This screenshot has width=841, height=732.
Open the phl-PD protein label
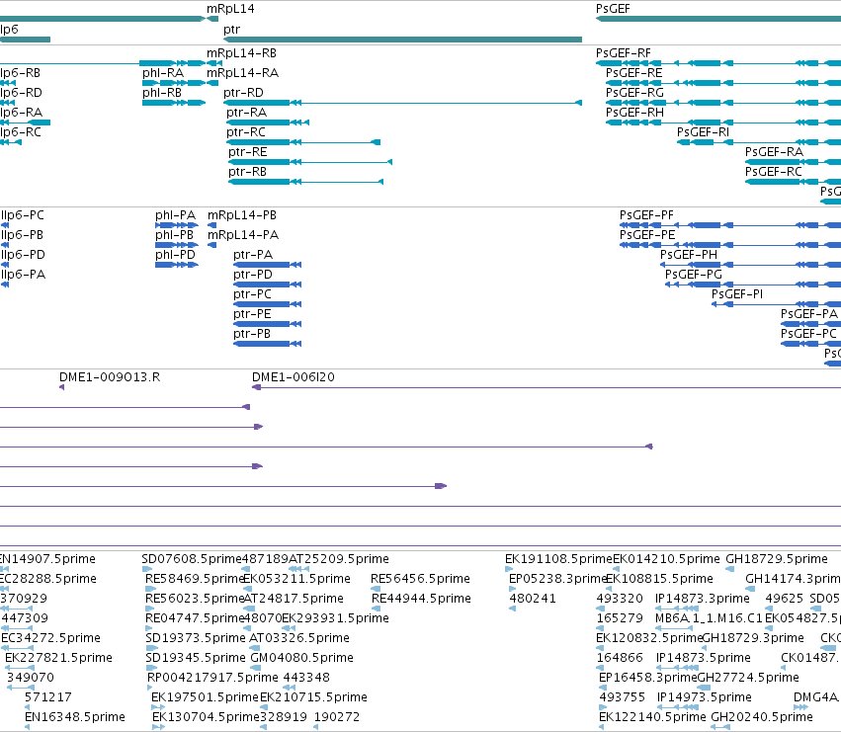tap(175, 256)
